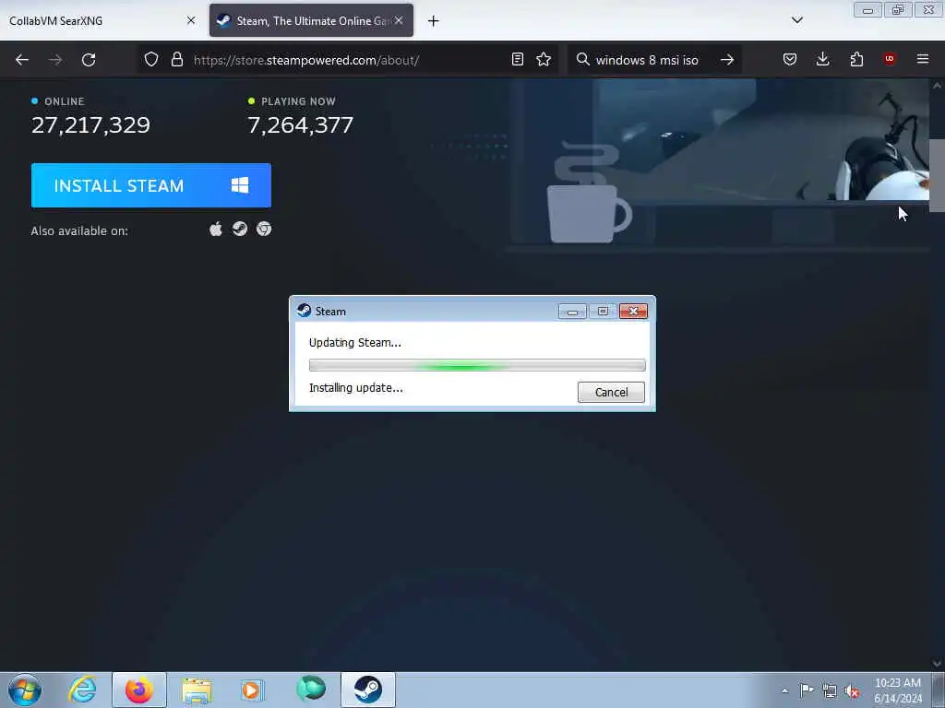Close the Steam store tab
The image size is (945, 708).
tap(399, 20)
